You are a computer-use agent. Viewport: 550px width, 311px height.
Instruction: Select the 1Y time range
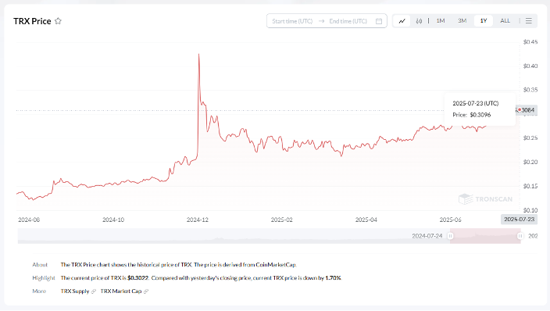(x=484, y=21)
